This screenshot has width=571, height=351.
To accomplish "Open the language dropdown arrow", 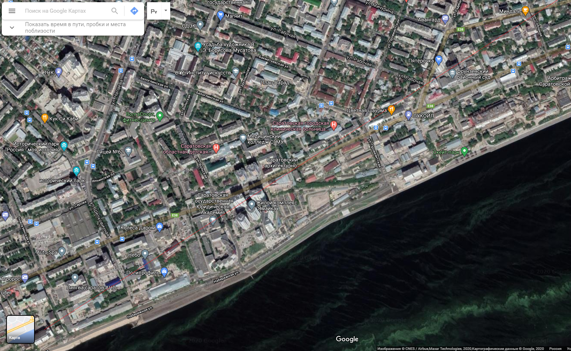I will (166, 11).
